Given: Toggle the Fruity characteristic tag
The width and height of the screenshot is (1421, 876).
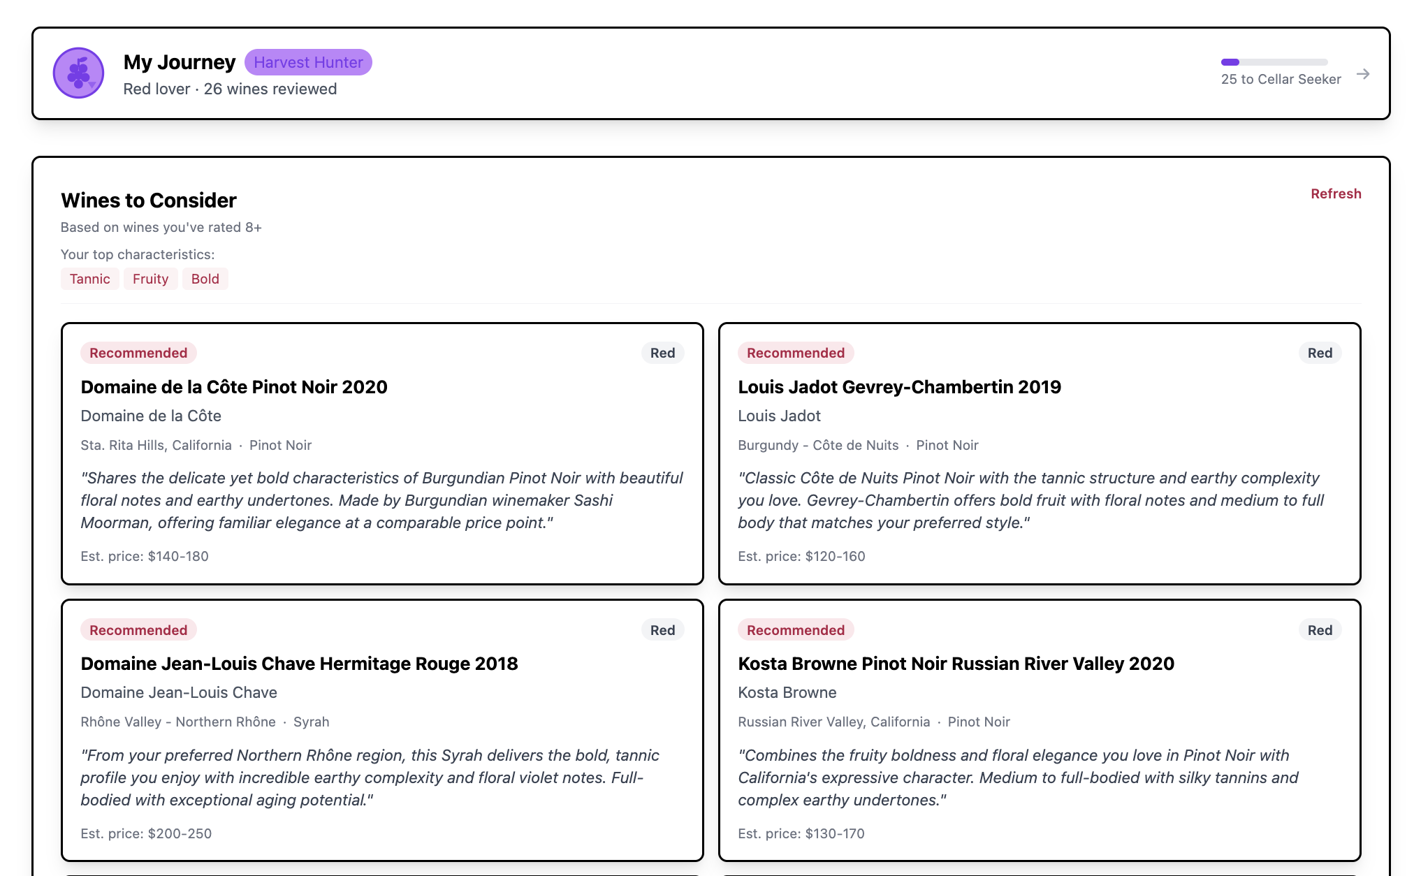Looking at the screenshot, I should (x=150, y=279).
